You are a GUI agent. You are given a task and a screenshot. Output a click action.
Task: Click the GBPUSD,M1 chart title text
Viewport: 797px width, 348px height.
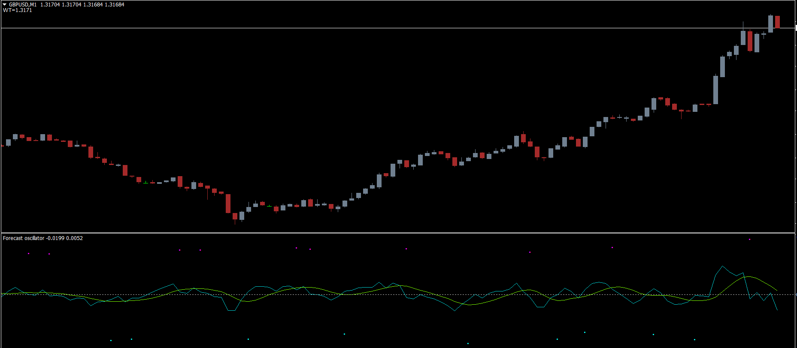tap(23, 5)
